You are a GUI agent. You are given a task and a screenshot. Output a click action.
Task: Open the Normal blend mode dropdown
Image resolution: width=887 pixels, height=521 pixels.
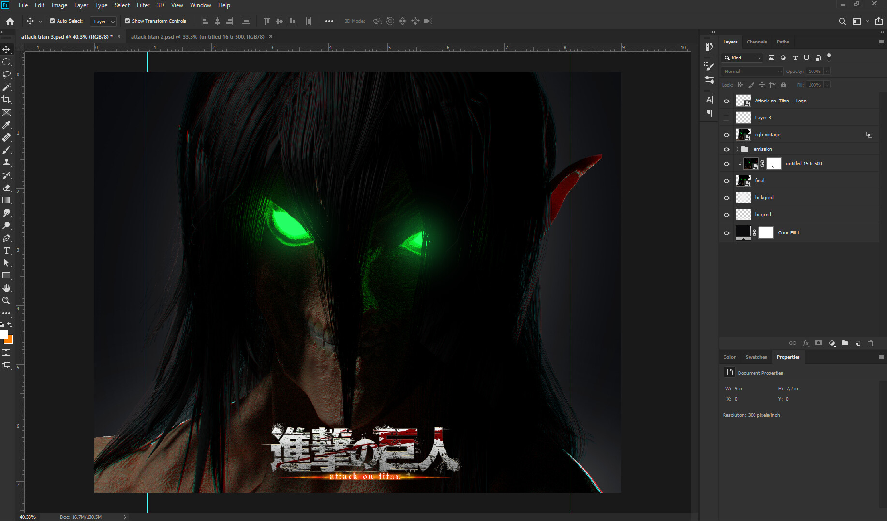click(752, 72)
